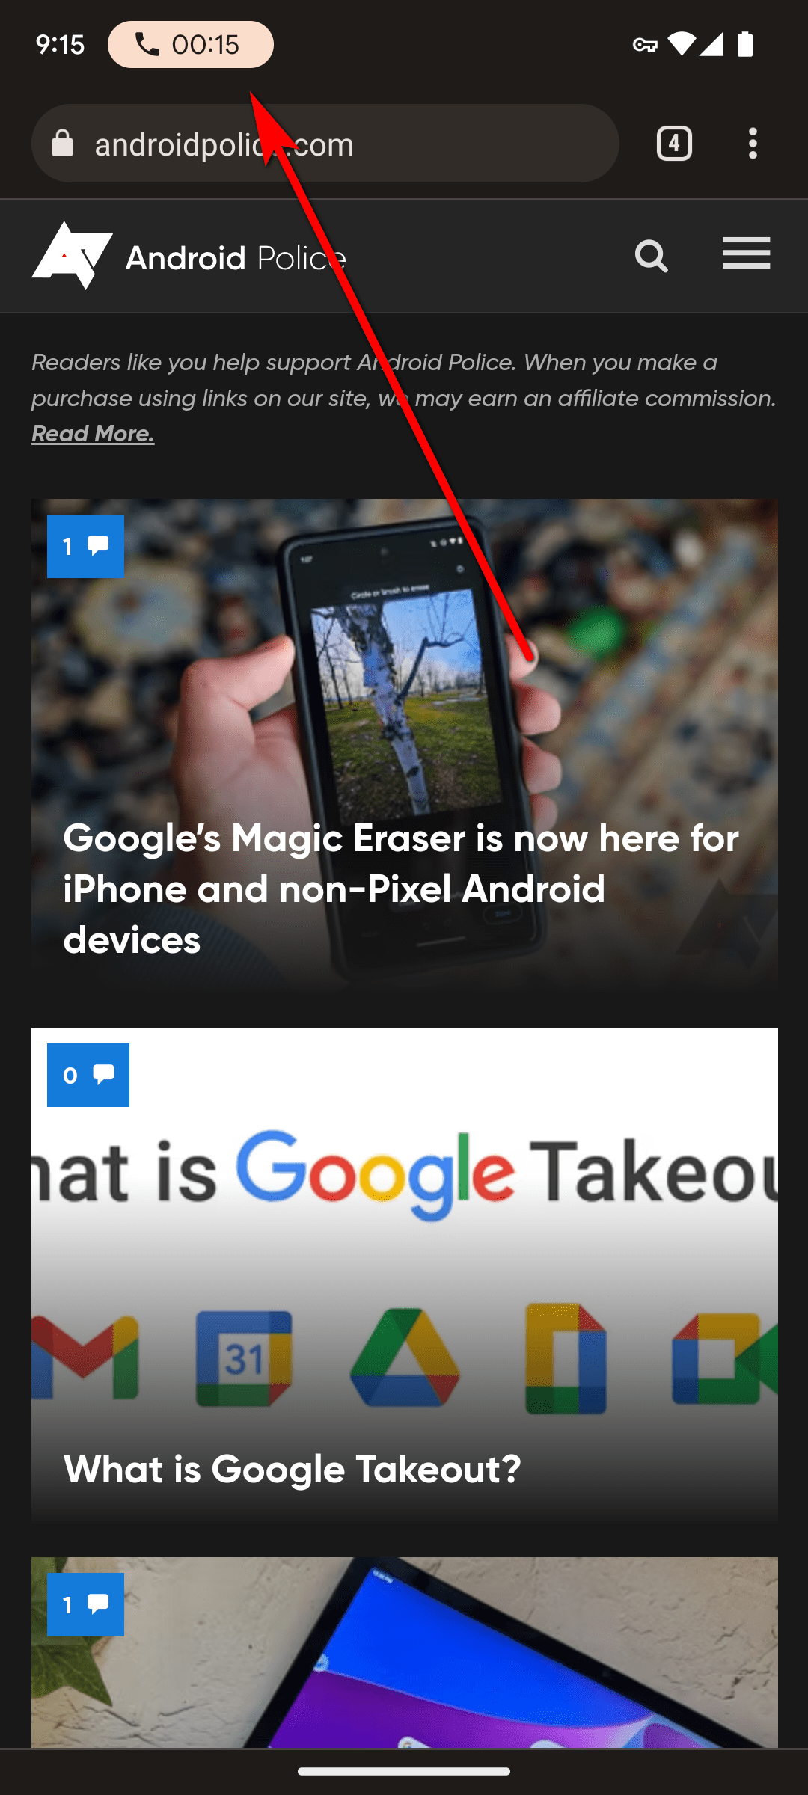Open the comment badge on tablet article

(85, 1605)
